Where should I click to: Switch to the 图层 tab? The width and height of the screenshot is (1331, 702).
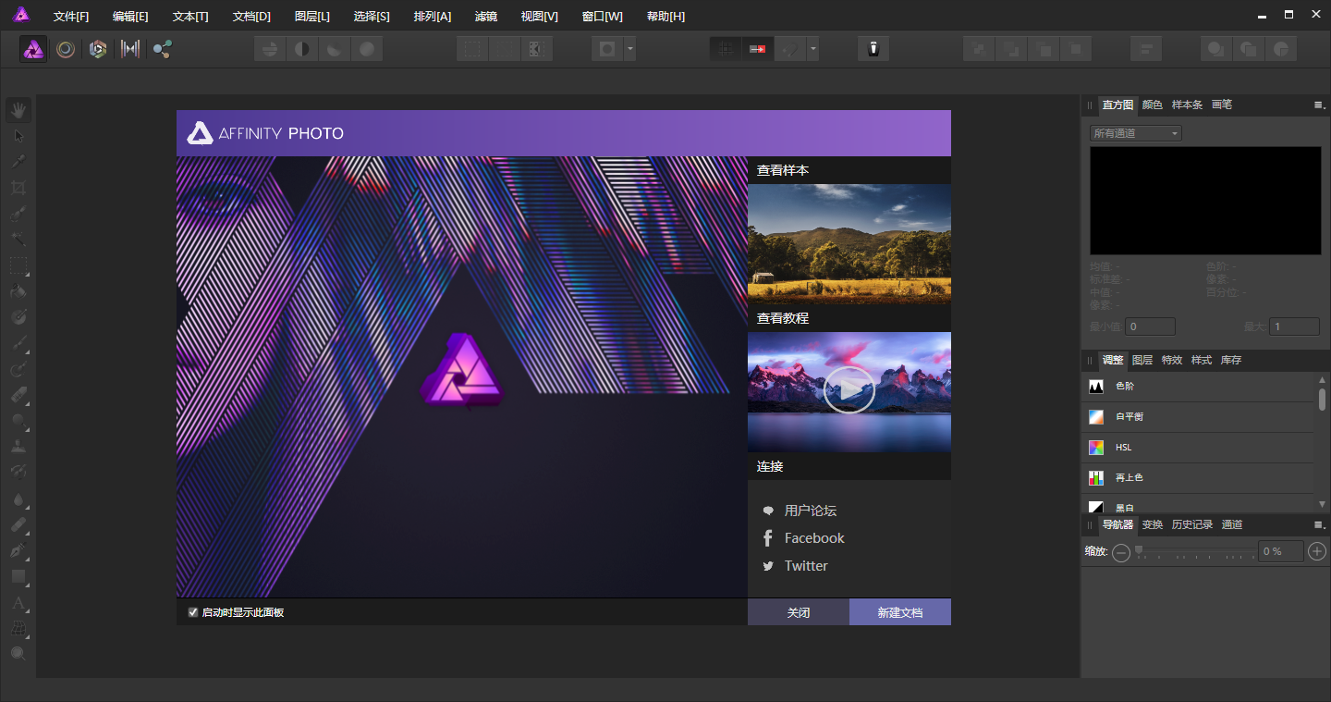coord(1142,360)
